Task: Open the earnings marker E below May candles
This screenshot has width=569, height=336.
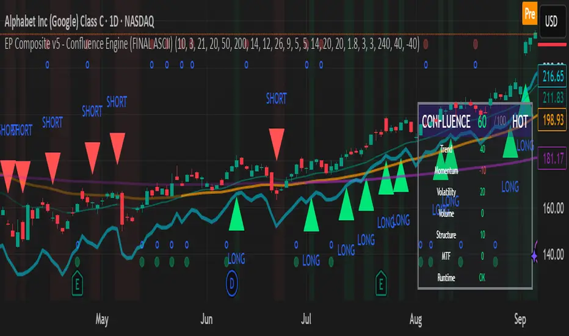Action: click(x=78, y=283)
